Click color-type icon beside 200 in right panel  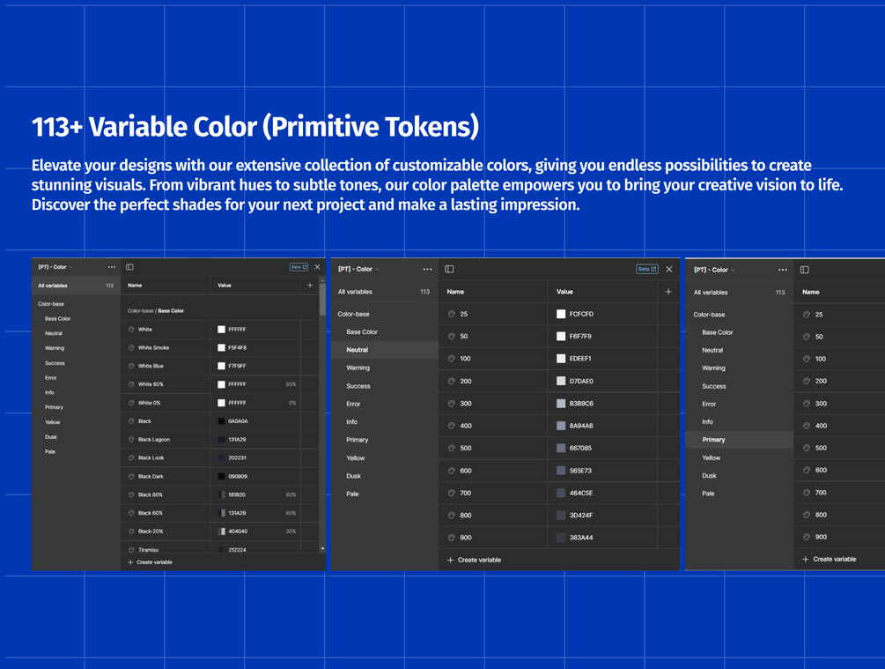[807, 381]
